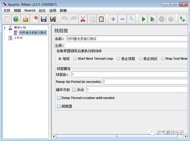Screen dimensions: 190x141
Task: Click the 工作台 clipboard icon
Action: tap(10, 38)
